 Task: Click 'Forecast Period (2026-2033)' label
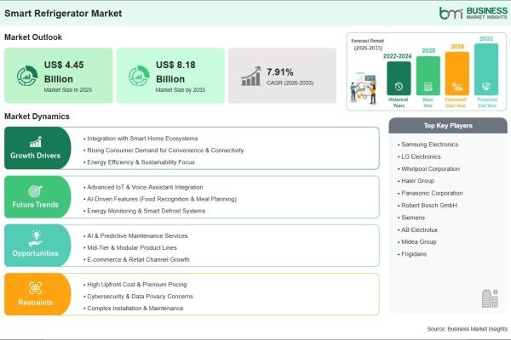(368, 44)
